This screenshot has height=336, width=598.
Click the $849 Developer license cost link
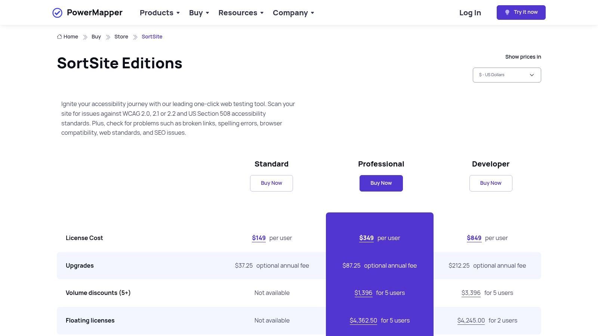click(474, 238)
